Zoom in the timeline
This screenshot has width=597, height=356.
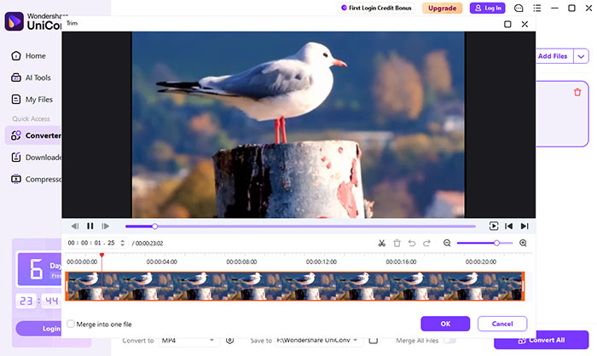523,243
